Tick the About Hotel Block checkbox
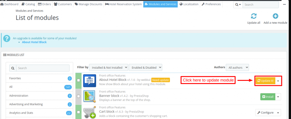This screenshot has height=119, width=291. tap(78, 80)
